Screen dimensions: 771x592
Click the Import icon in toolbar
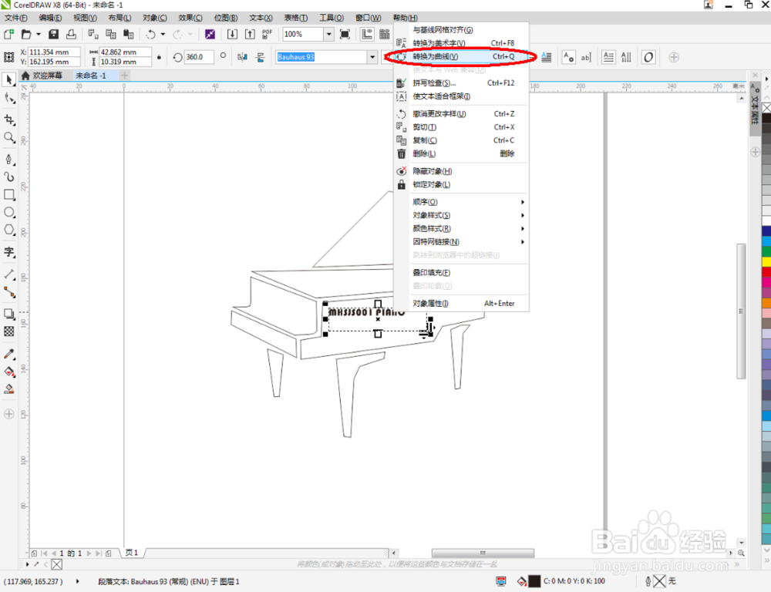click(232, 34)
